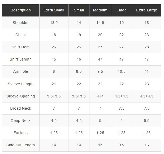Click the Shoulder row label
Screen dimensions: 164x154
pyautogui.click(x=20, y=23)
